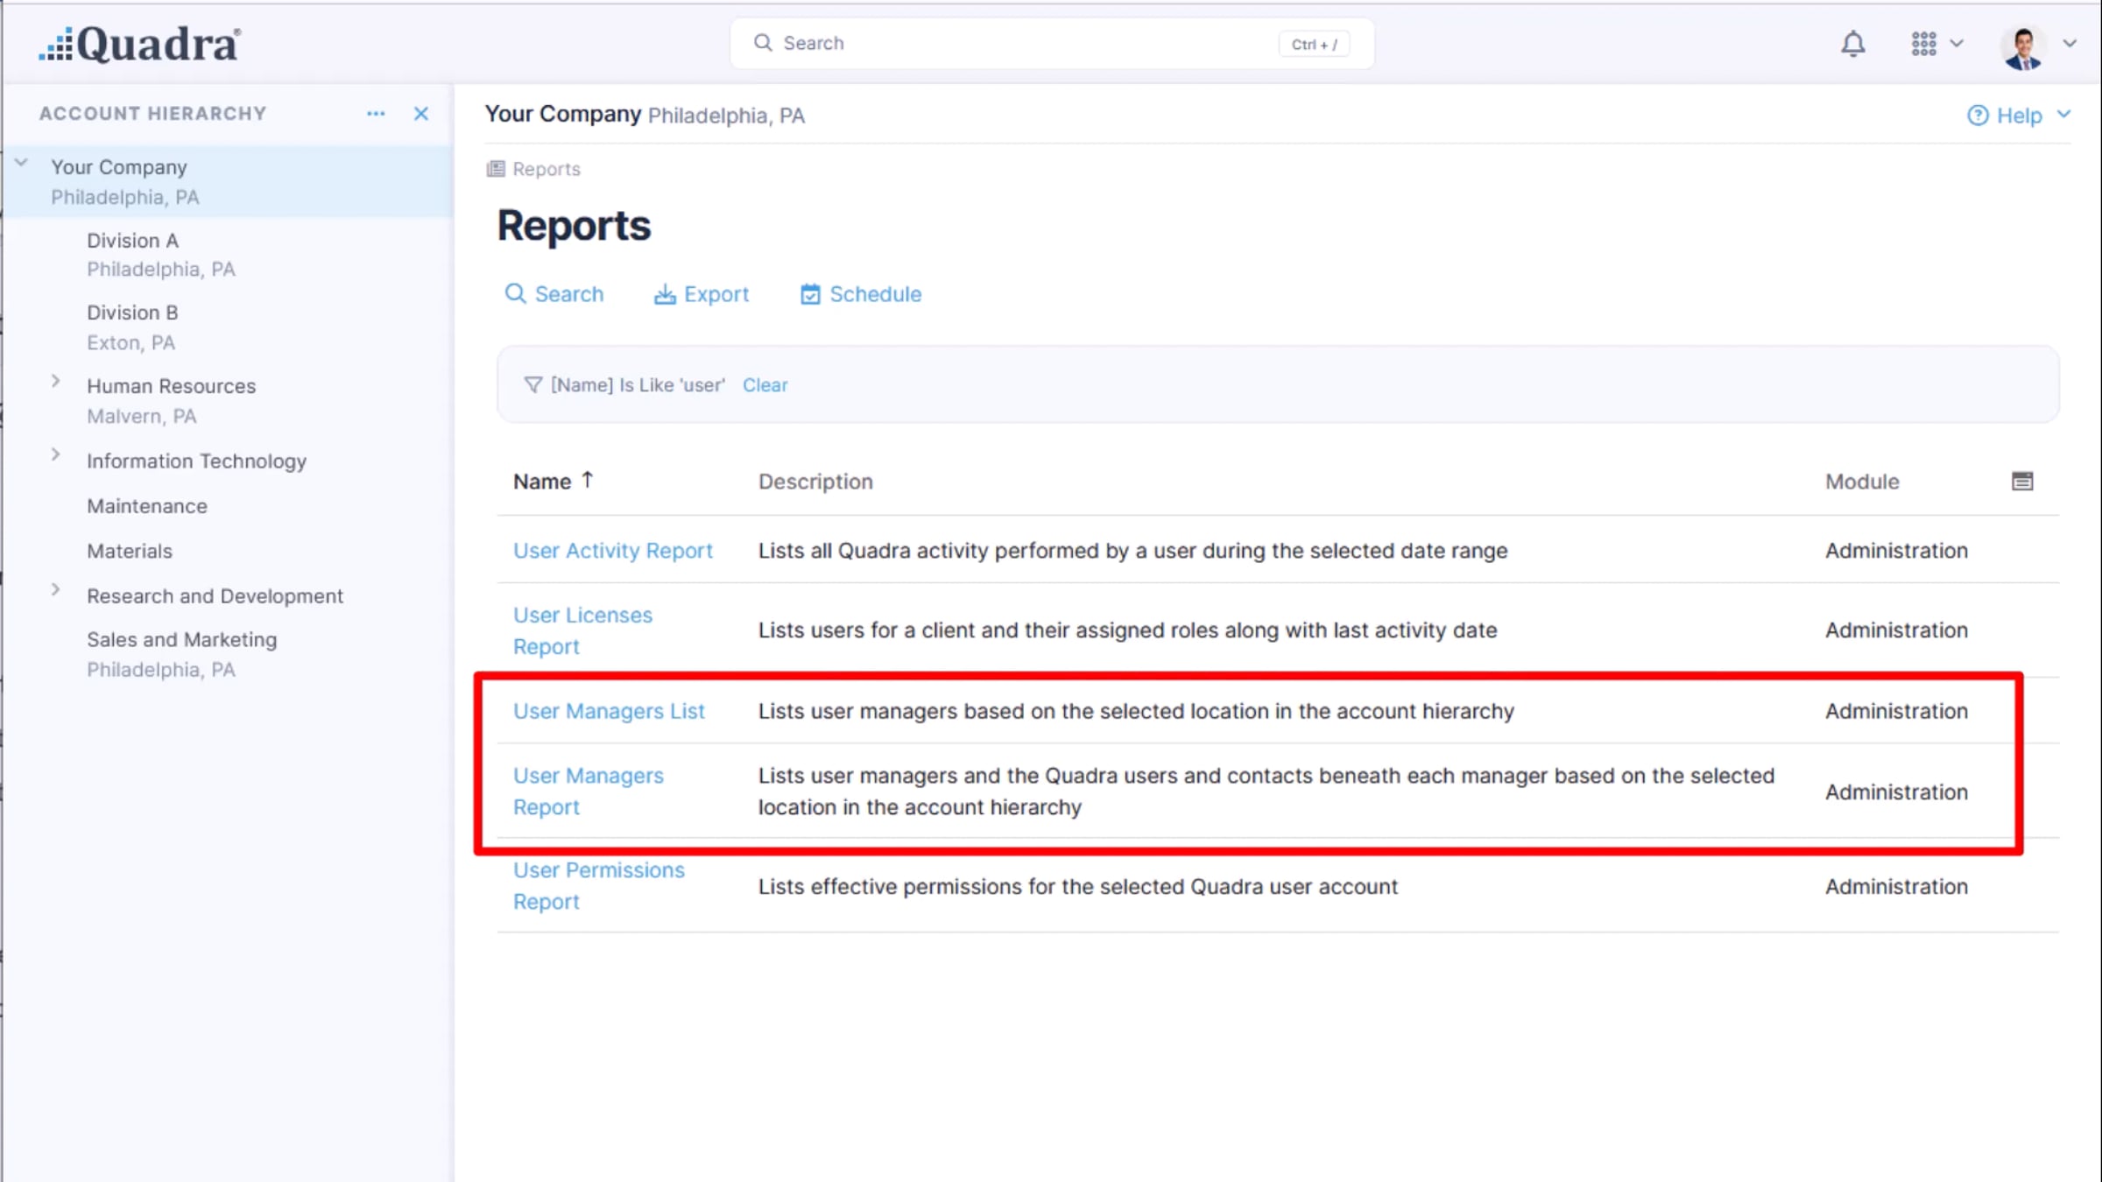Open the Help menu

[x=2019, y=116]
